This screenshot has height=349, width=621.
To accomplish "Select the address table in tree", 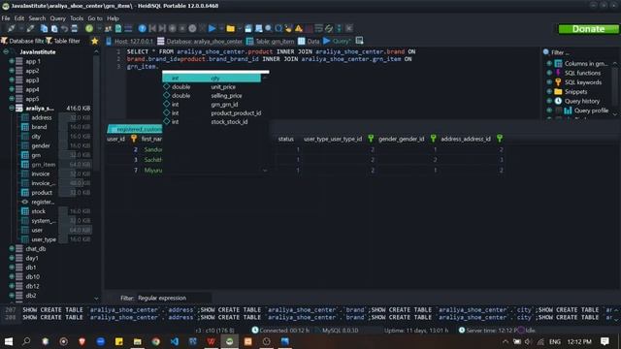I will tap(42, 117).
